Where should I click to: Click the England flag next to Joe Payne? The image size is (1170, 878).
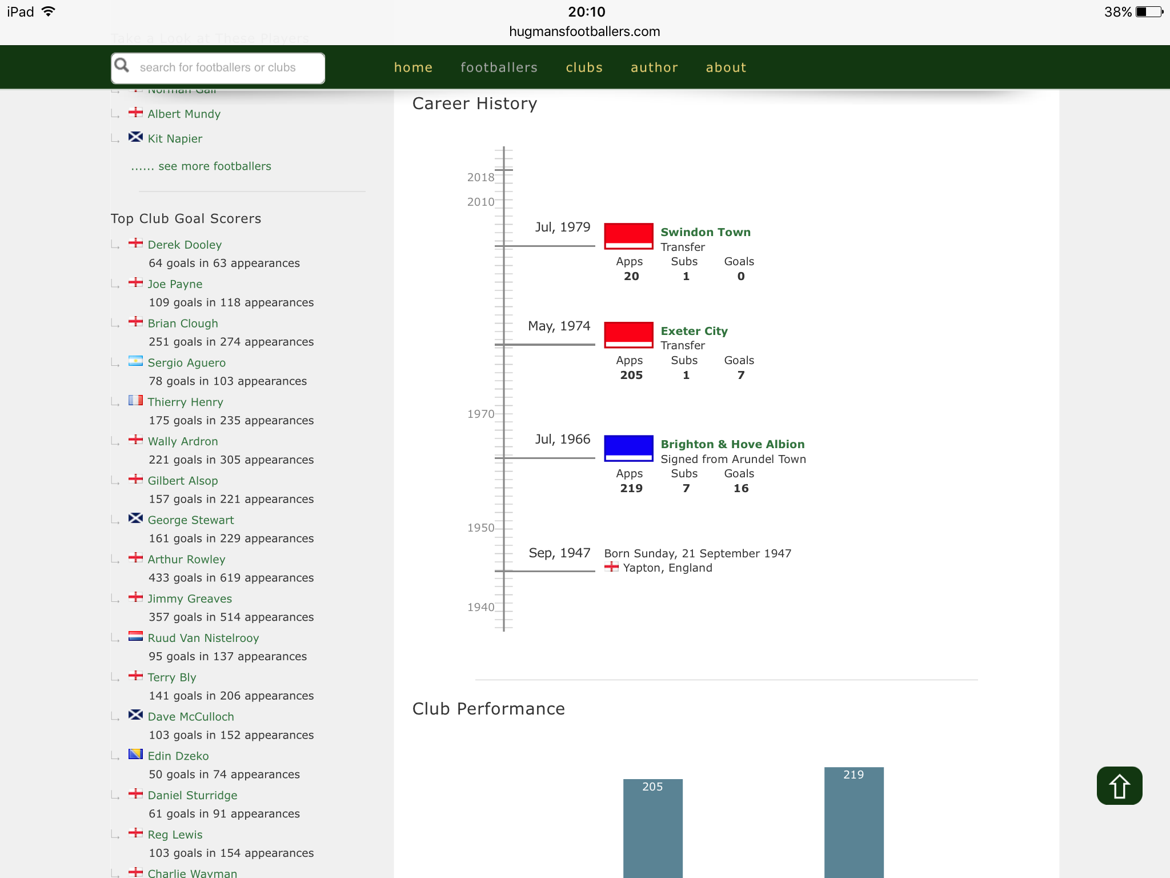point(135,282)
